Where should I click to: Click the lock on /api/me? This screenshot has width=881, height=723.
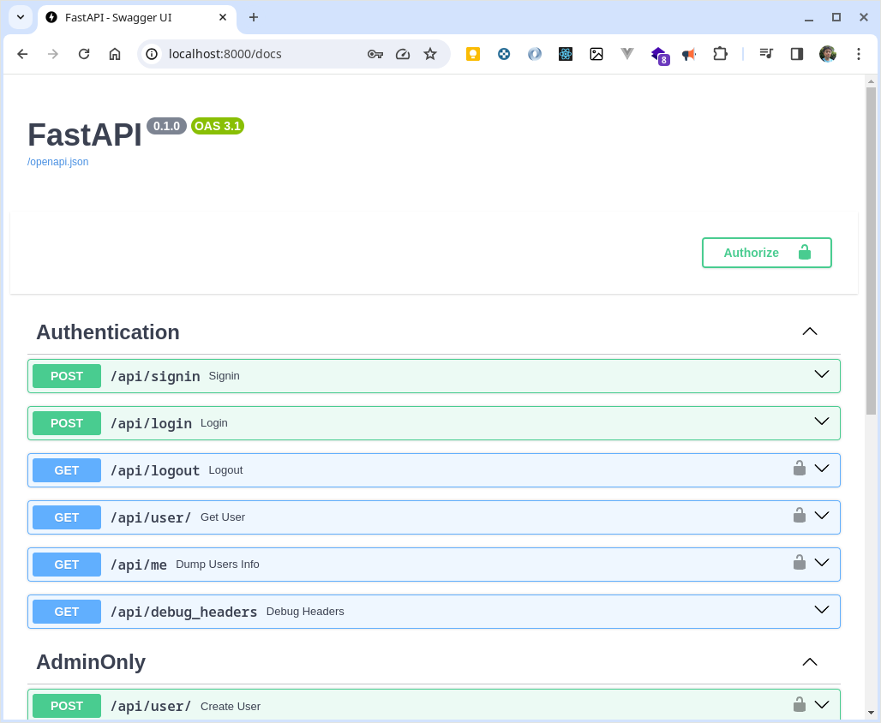coord(799,562)
